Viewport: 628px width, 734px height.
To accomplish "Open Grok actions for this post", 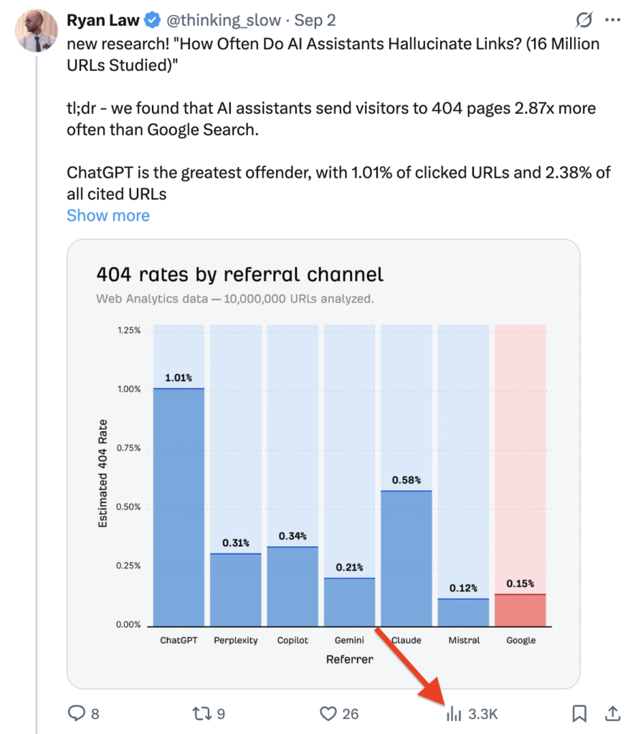I will [x=584, y=20].
